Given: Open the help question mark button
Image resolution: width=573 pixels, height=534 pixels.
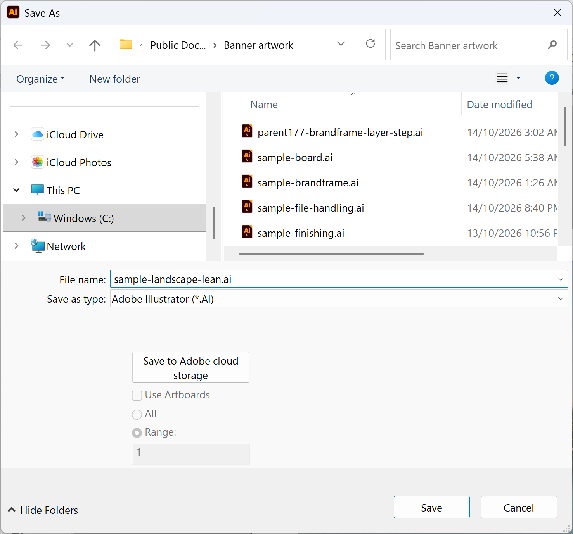Looking at the screenshot, I should (552, 78).
